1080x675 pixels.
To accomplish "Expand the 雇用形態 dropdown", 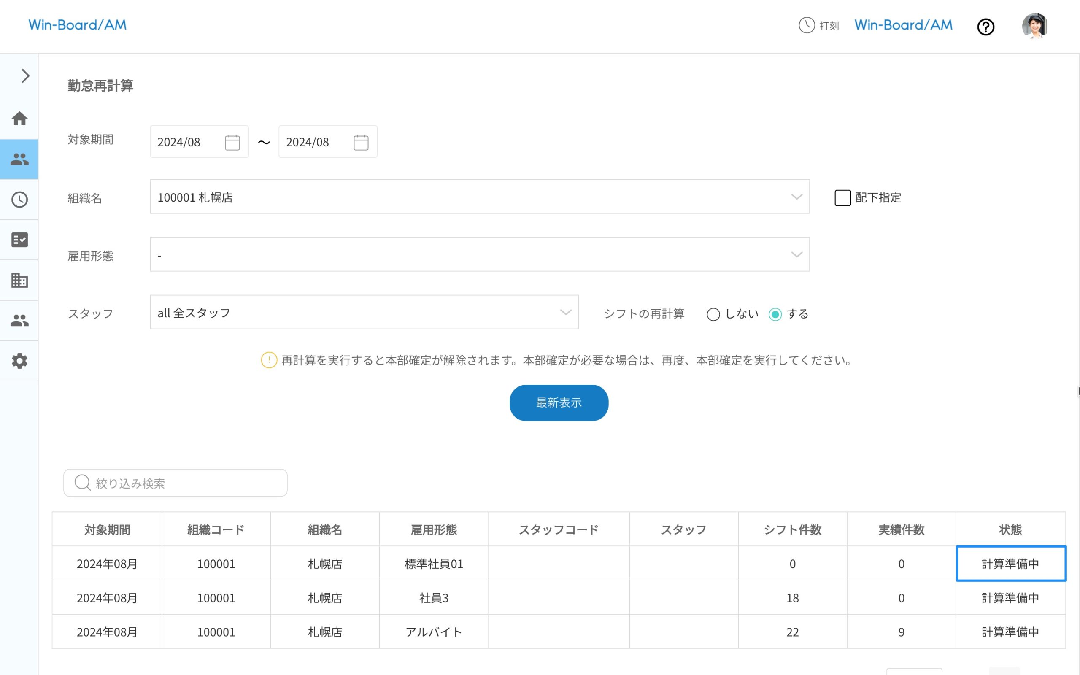I will 796,254.
